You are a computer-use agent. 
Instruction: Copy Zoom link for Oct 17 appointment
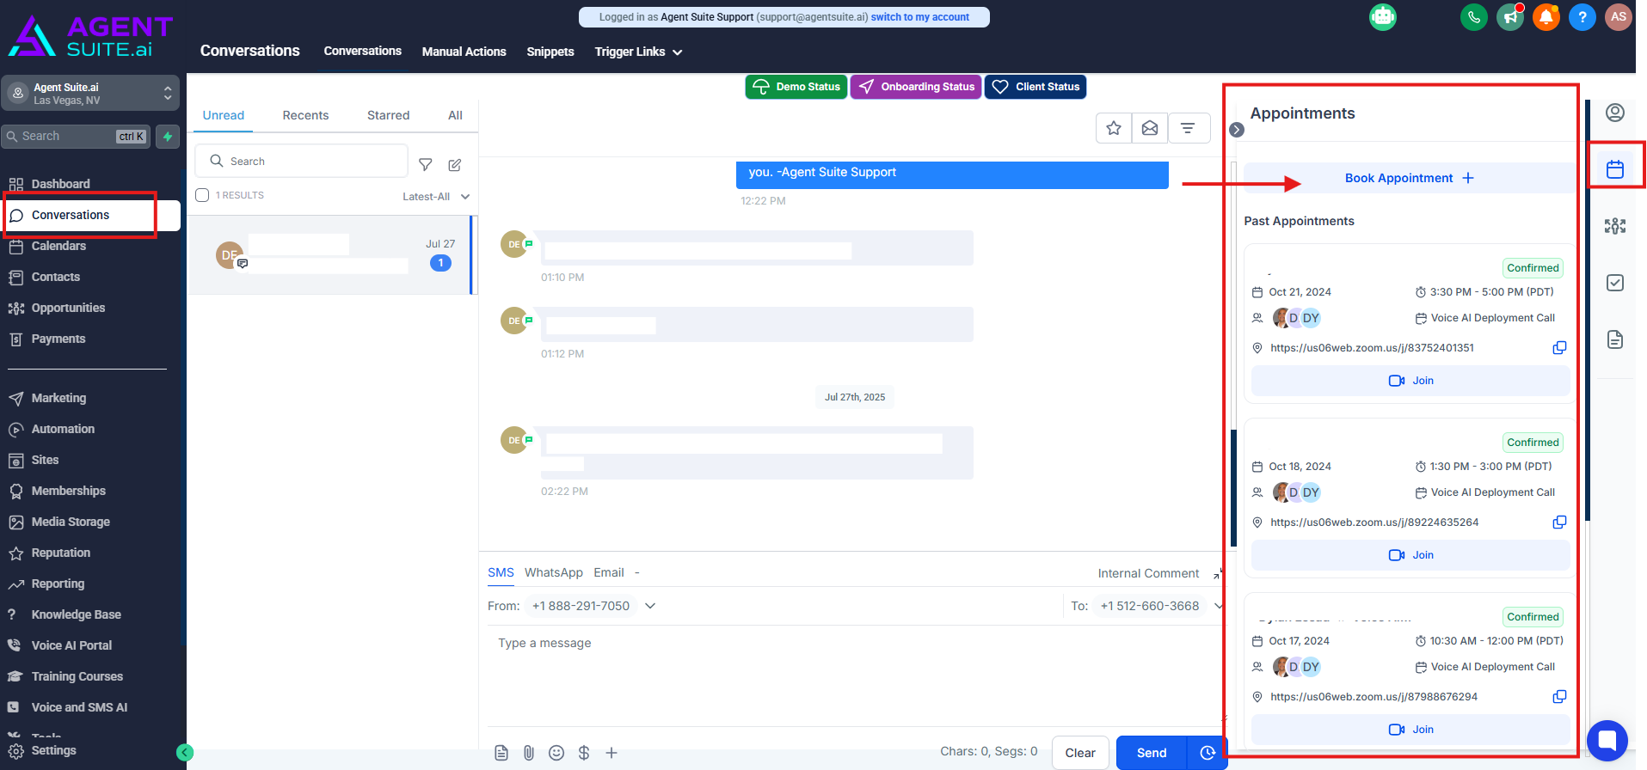click(1559, 697)
